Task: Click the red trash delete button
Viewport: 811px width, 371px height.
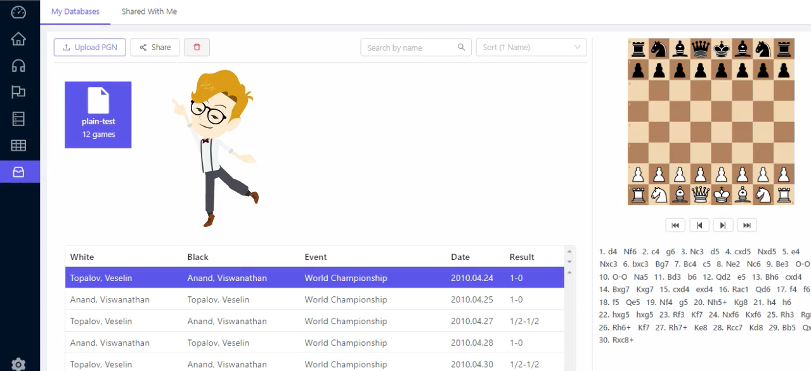Action: [197, 48]
